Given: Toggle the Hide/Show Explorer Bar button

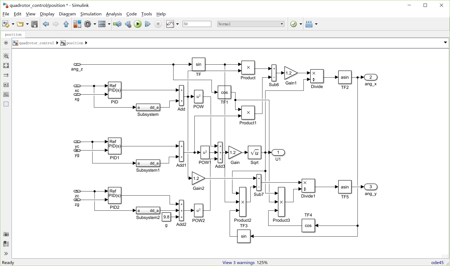Looking at the screenshot, I should coord(6,43).
